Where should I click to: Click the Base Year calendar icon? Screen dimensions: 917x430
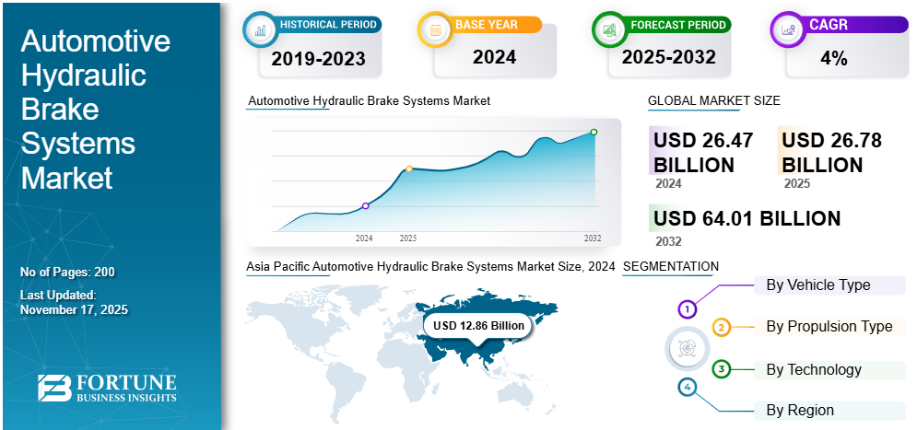click(437, 29)
